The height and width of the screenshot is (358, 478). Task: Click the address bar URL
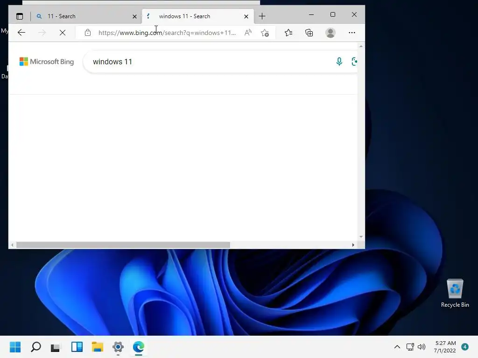point(167,33)
